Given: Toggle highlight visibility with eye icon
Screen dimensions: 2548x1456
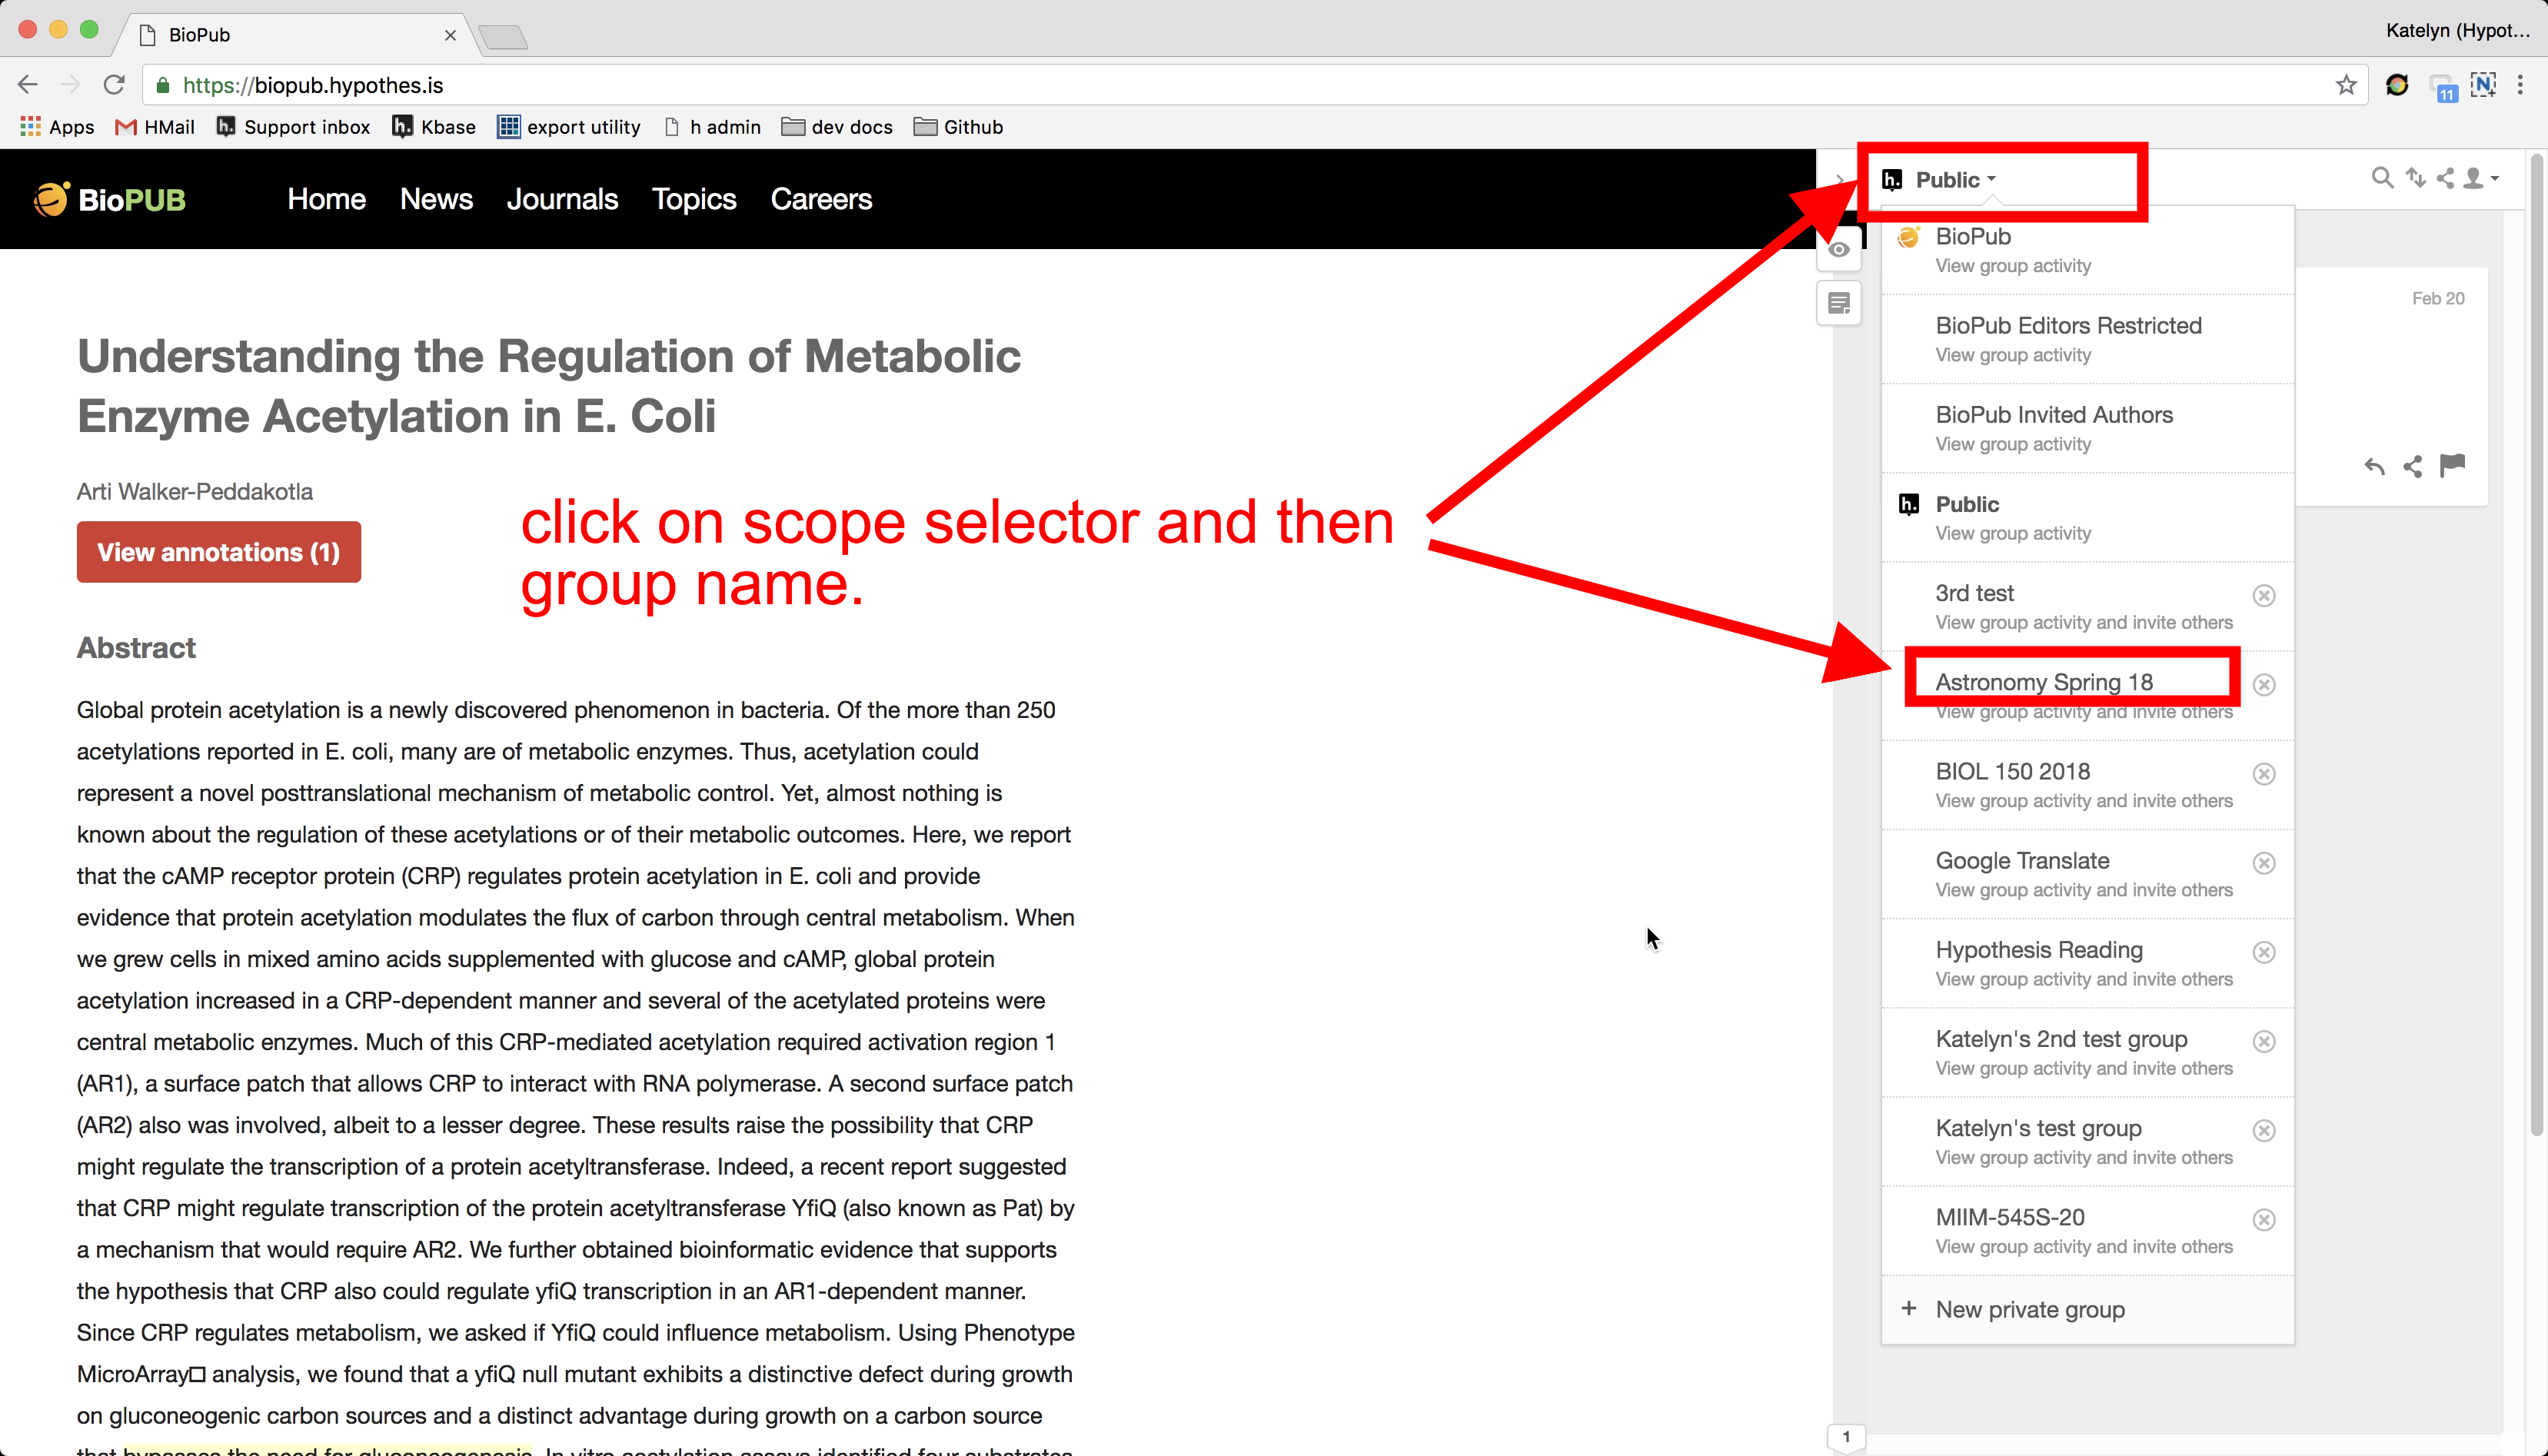Looking at the screenshot, I should click(x=1838, y=250).
